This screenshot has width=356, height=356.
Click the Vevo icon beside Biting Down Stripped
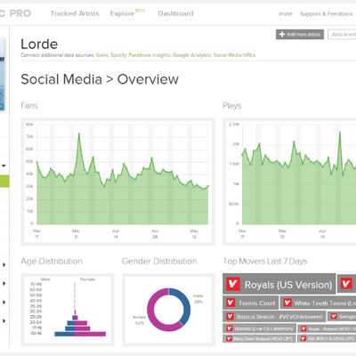pyautogui.click(x=229, y=338)
